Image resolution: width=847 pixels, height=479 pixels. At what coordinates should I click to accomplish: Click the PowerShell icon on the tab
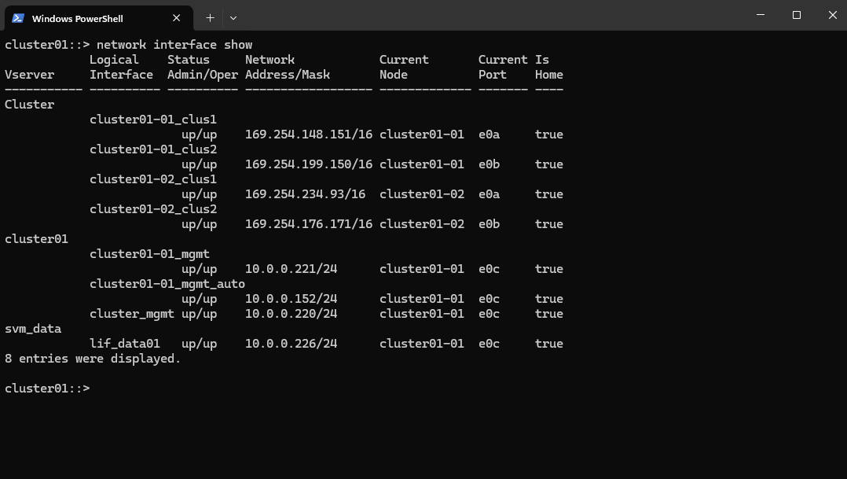(x=18, y=18)
